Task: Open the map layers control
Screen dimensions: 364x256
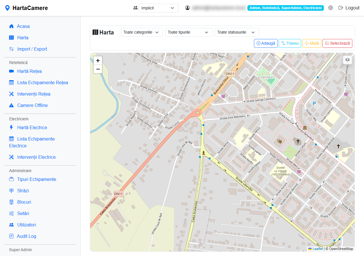Action: pyautogui.click(x=348, y=60)
